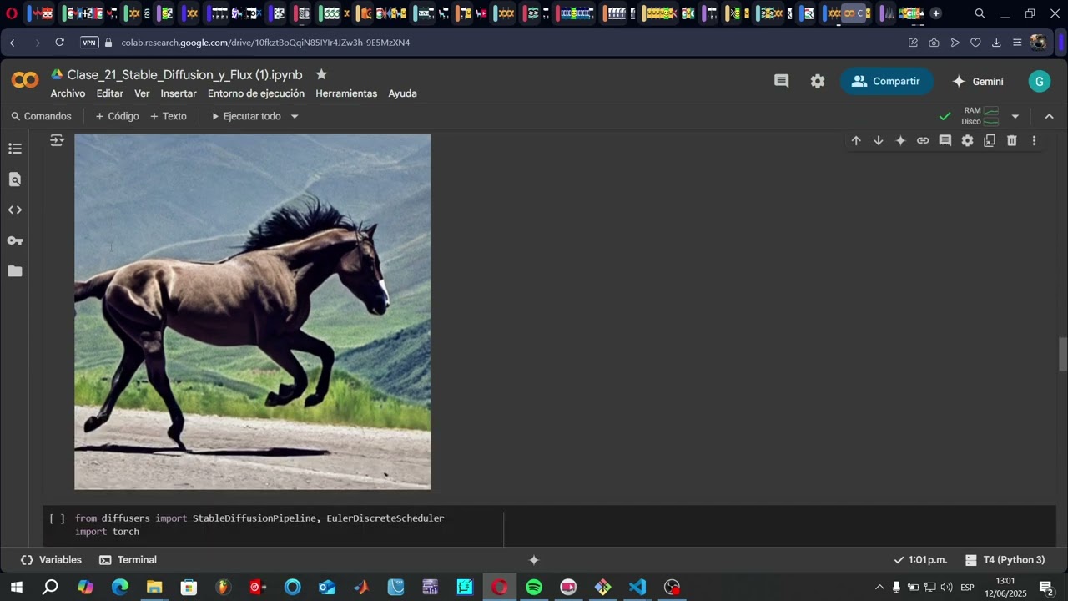Viewport: 1068px width, 601px height.
Task: Open the Herramientas menu
Action: click(x=346, y=93)
